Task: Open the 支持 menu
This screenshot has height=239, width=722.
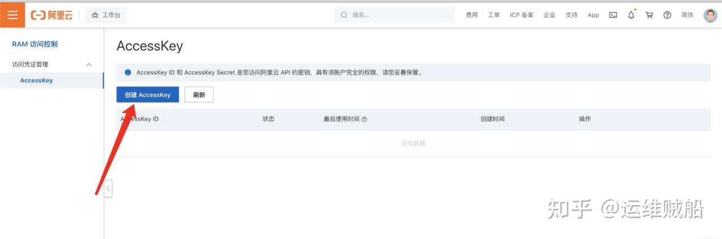Action: pyautogui.click(x=571, y=15)
